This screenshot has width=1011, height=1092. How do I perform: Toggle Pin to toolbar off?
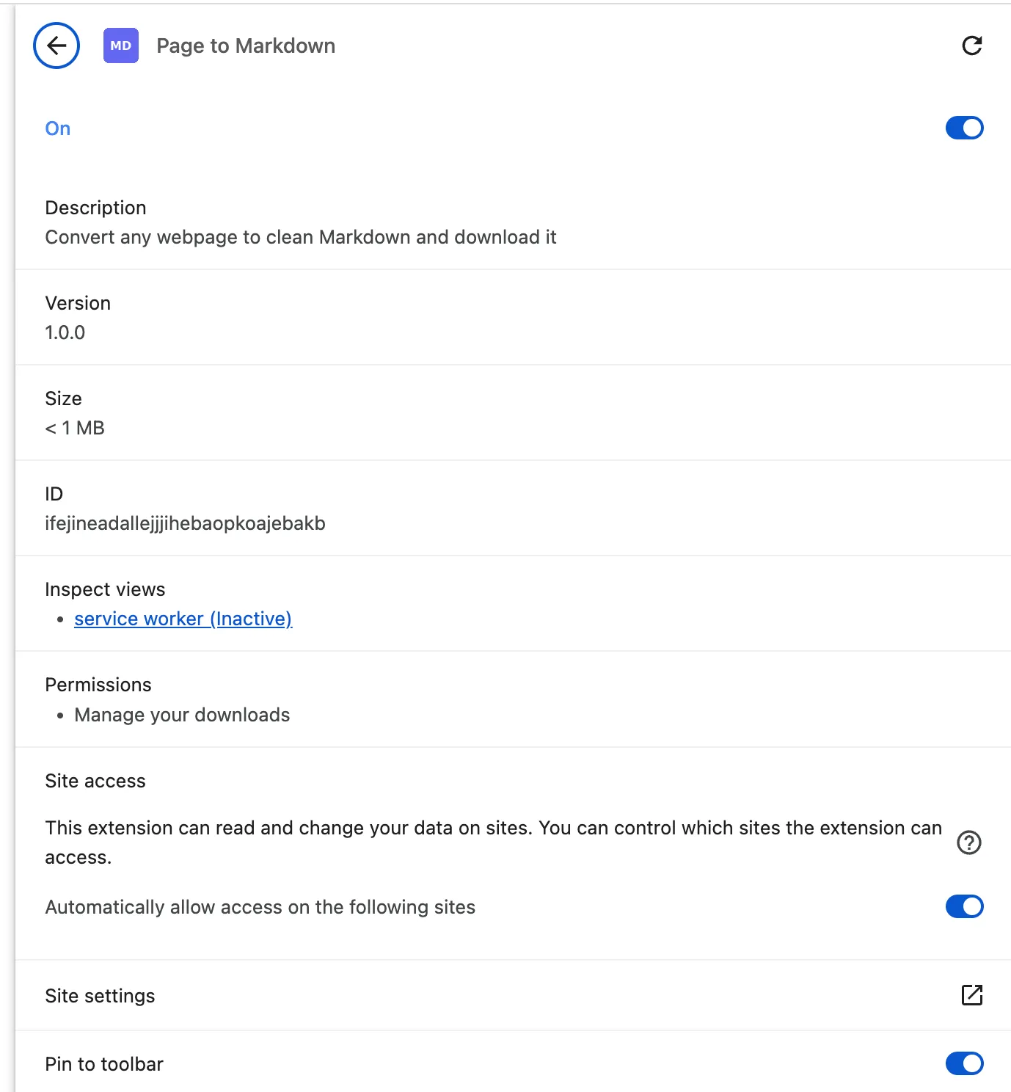963,1063
